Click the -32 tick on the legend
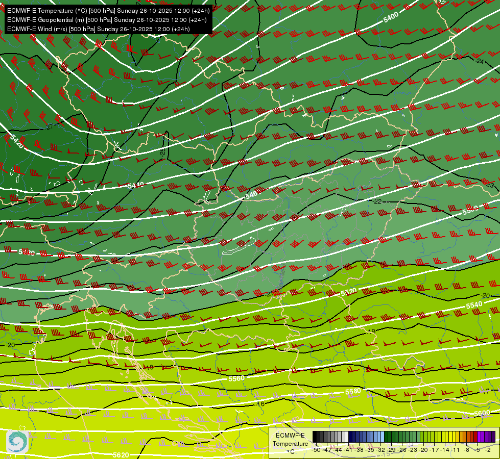Viewport: 500px width, 459px height. tap(381, 450)
